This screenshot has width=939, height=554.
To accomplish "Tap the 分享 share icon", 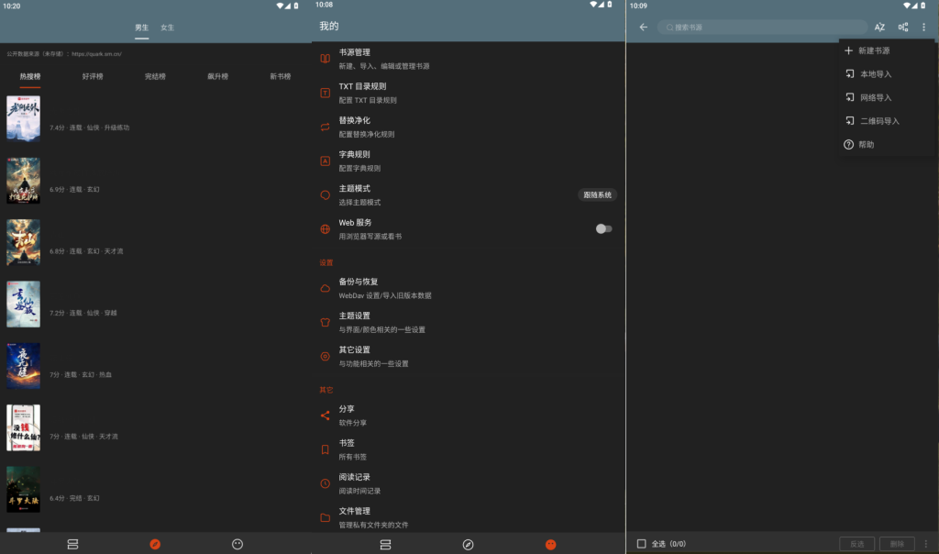I will pos(325,414).
